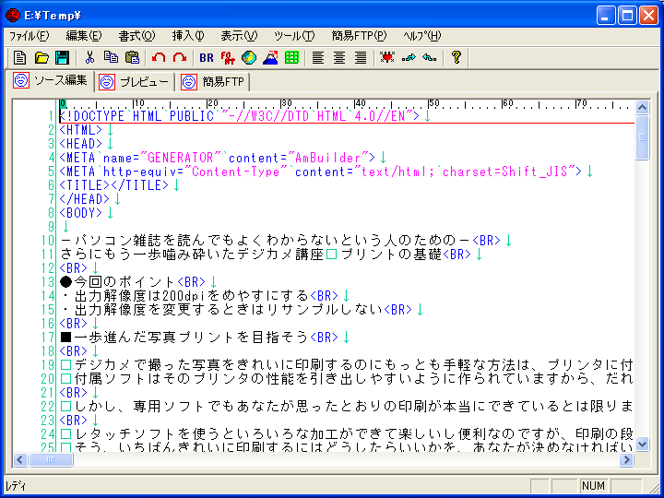This screenshot has width=664, height=498.
Task: Click the <TITLE></TITLE> line
Action: coord(114,185)
